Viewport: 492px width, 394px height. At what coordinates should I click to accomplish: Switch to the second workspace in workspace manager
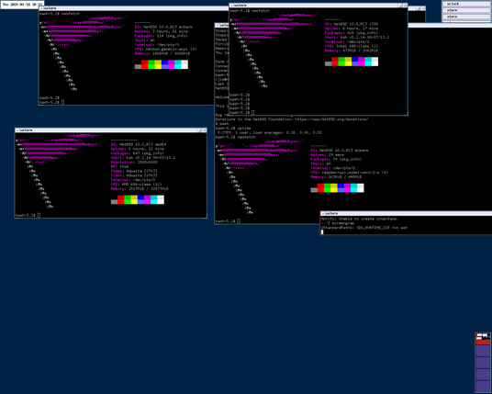pyautogui.click(x=483, y=351)
